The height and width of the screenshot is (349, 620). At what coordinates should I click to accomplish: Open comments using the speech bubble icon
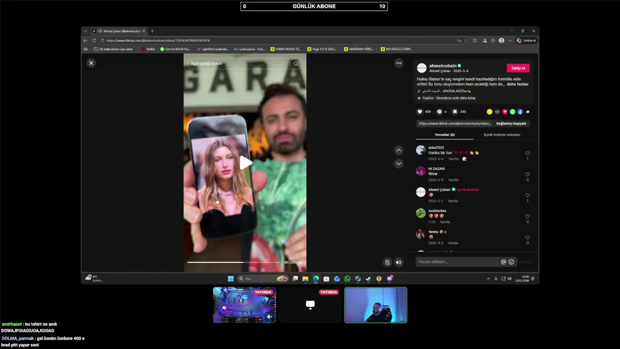[439, 111]
